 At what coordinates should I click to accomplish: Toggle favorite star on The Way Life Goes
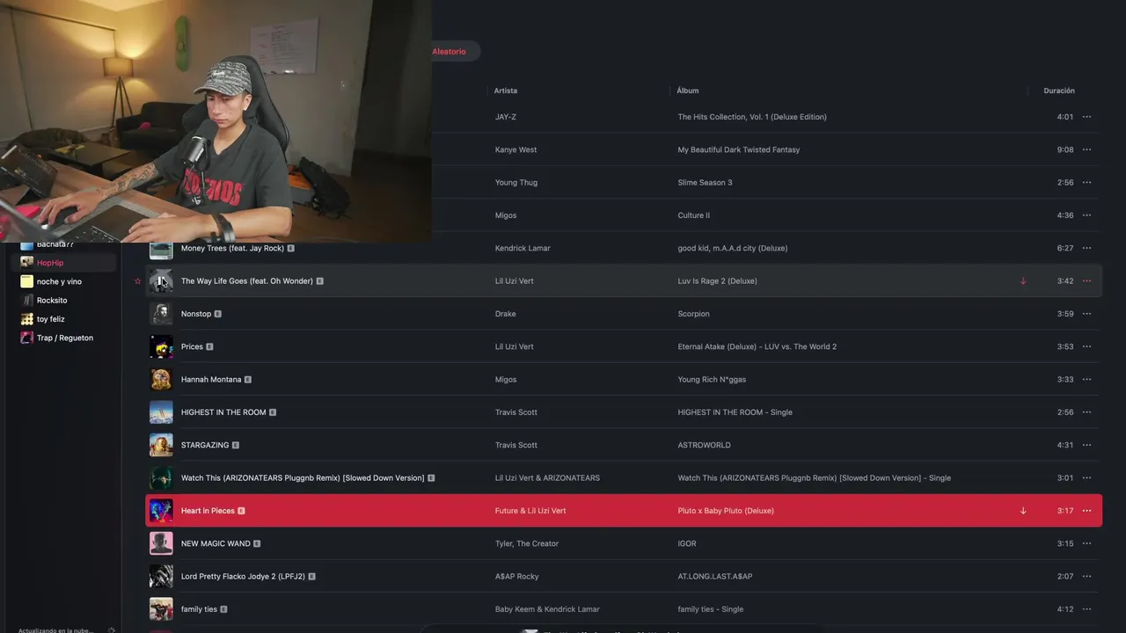[x=137, y=281]
